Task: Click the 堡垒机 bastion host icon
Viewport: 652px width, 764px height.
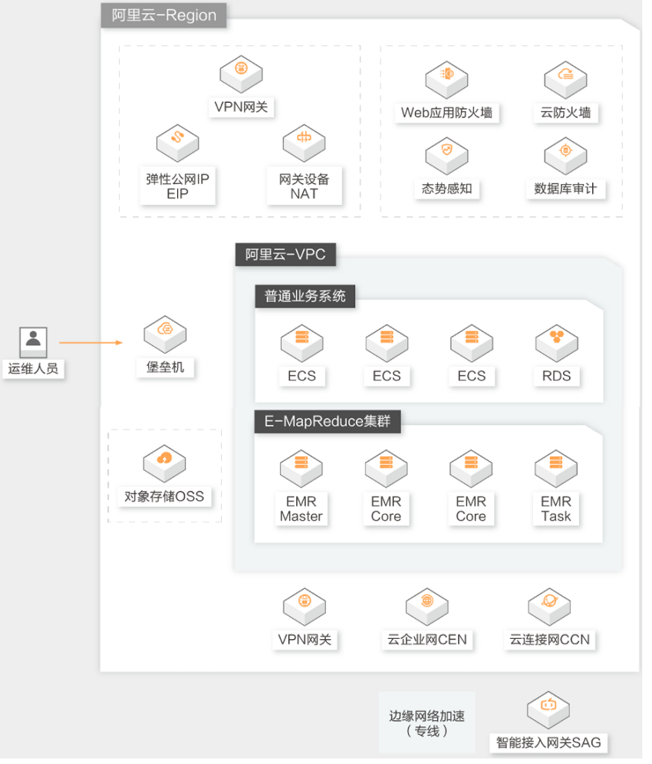Action: [x=165, y=334]
